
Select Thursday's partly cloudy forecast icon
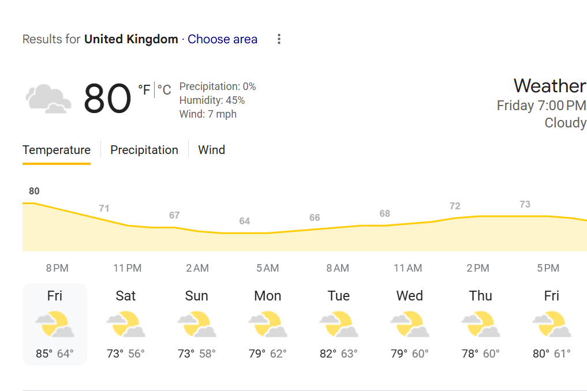(481, 324)
